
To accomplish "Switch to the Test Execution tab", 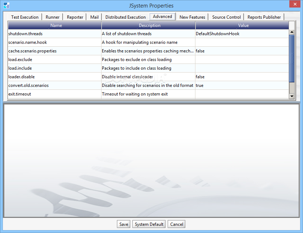I will click(25, 17).
